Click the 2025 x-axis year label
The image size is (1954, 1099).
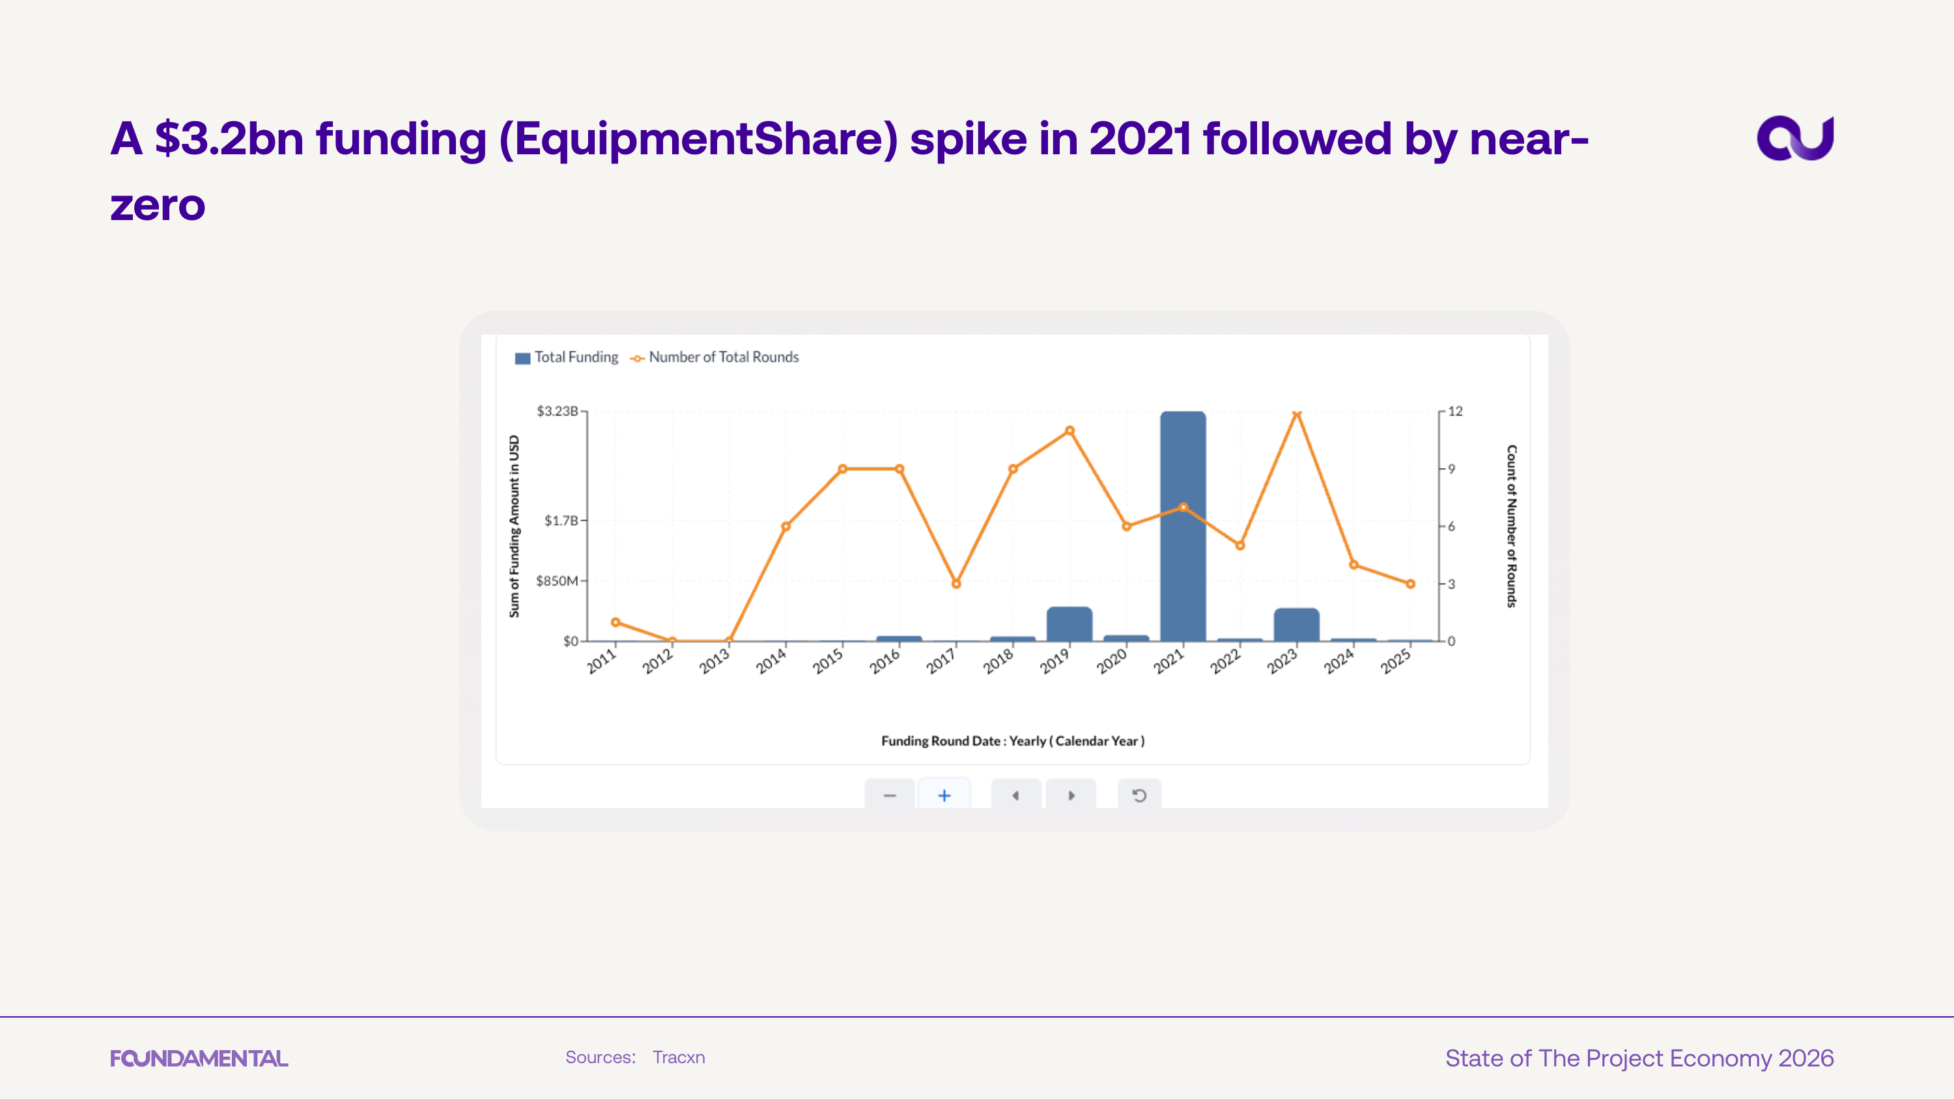pyautogui.click(x=1396, y=661)
